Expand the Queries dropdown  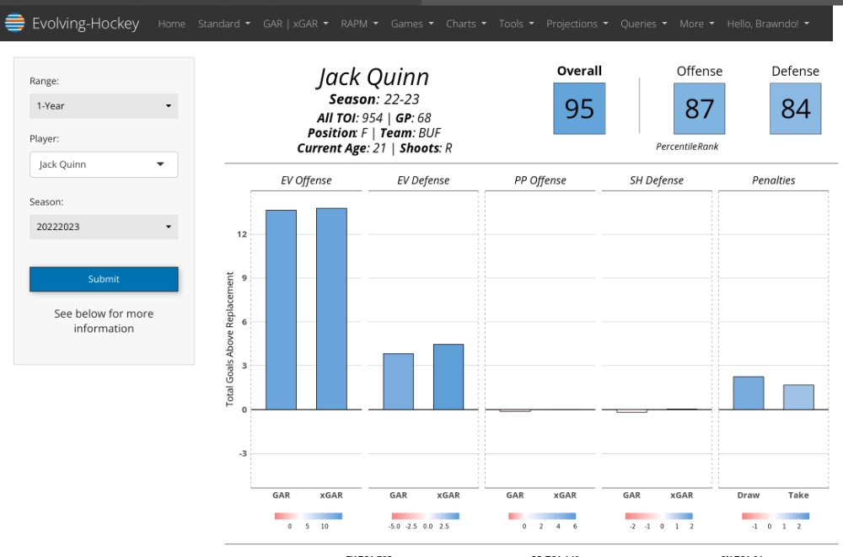coord(643,24)
